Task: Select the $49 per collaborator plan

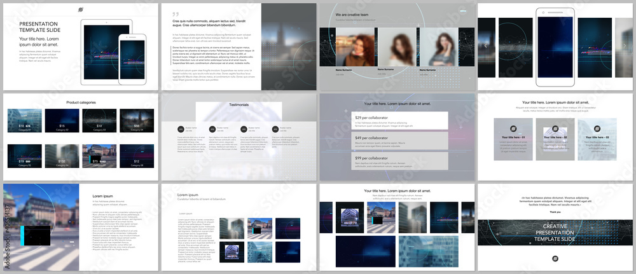Action: pos(399,140)
